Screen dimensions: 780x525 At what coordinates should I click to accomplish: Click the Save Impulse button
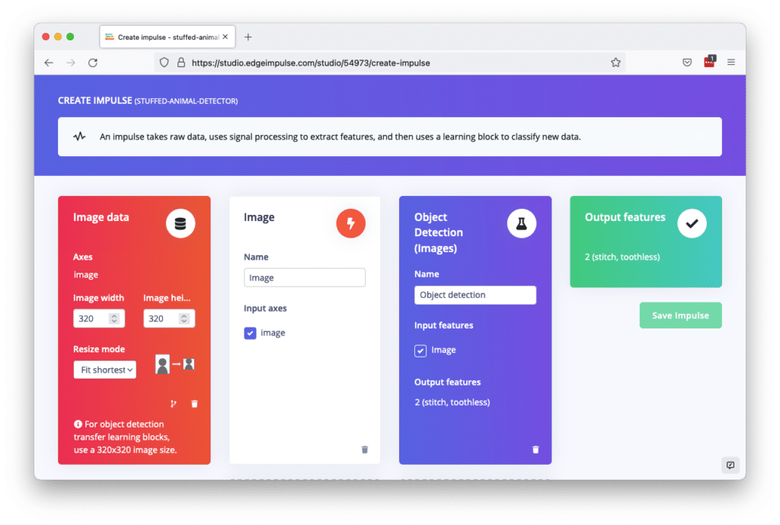680,315
